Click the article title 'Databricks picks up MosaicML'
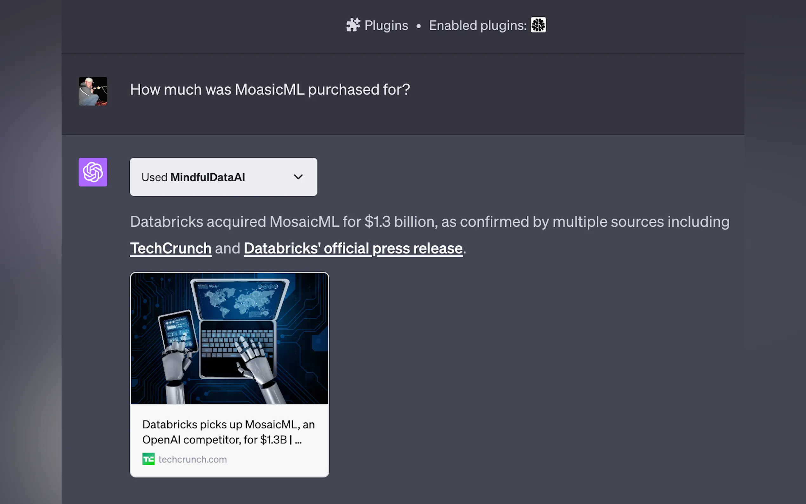 [x=228, y=432]
